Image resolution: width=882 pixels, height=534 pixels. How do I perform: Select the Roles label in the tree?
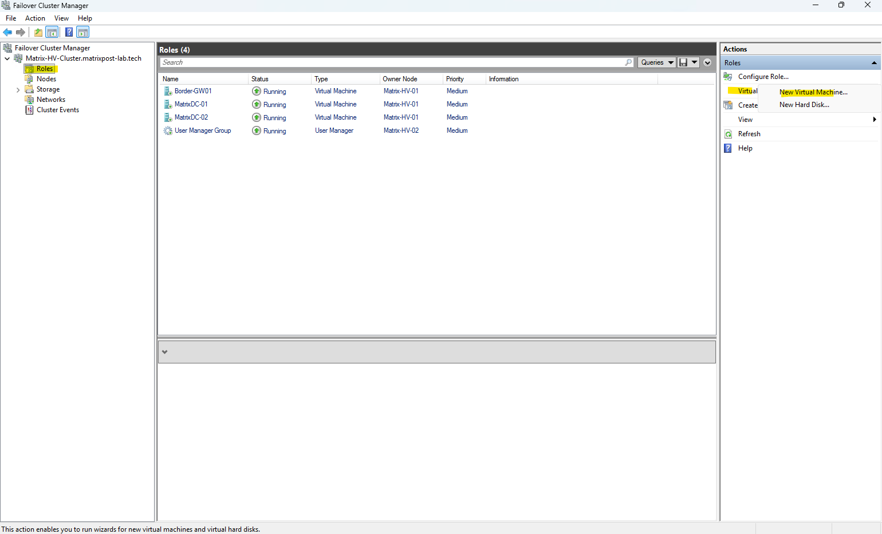[x=45, y=69]
